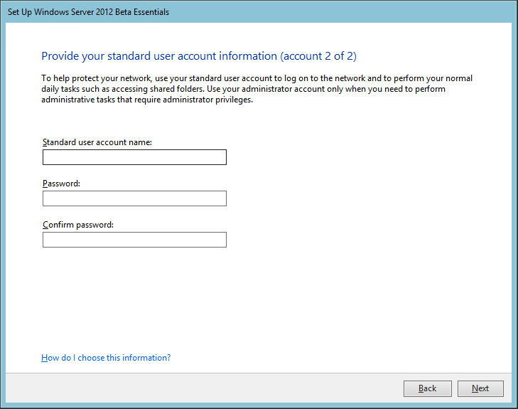Click the 'Password:' label
The width and height of the screenshot is (518, 409).
[61, 184]
